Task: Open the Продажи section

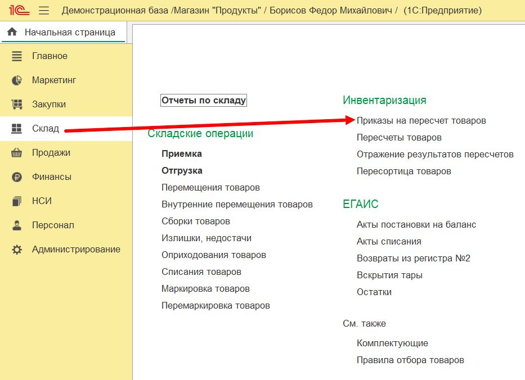Action: click(66, 153)
